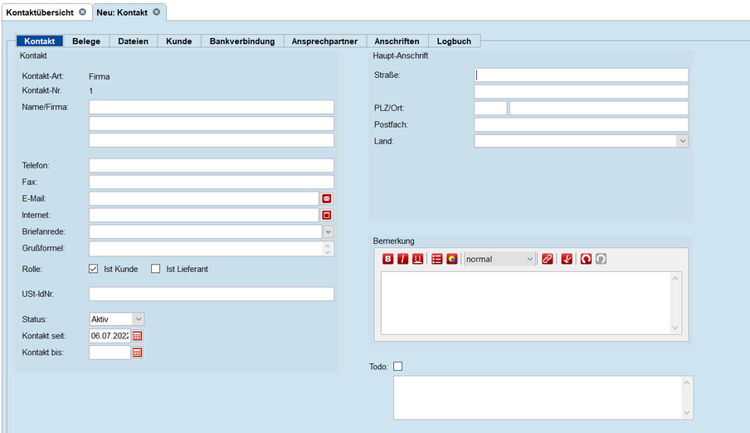
Task: Click the Grußformel field spinner arrows
Action: click(x=328, y=249)
